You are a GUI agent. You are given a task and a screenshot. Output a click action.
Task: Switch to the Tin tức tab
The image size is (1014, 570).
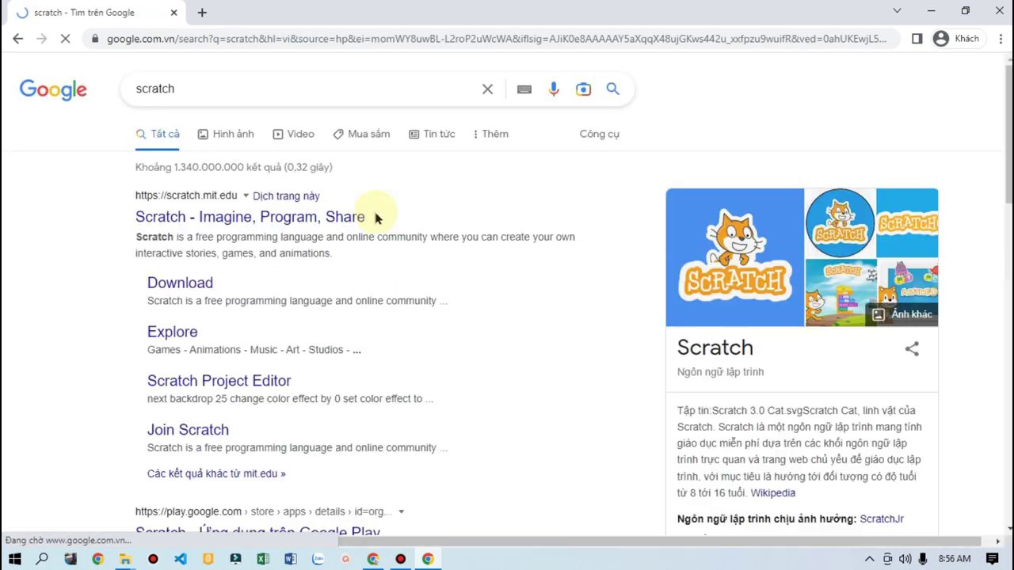point(432,134)
